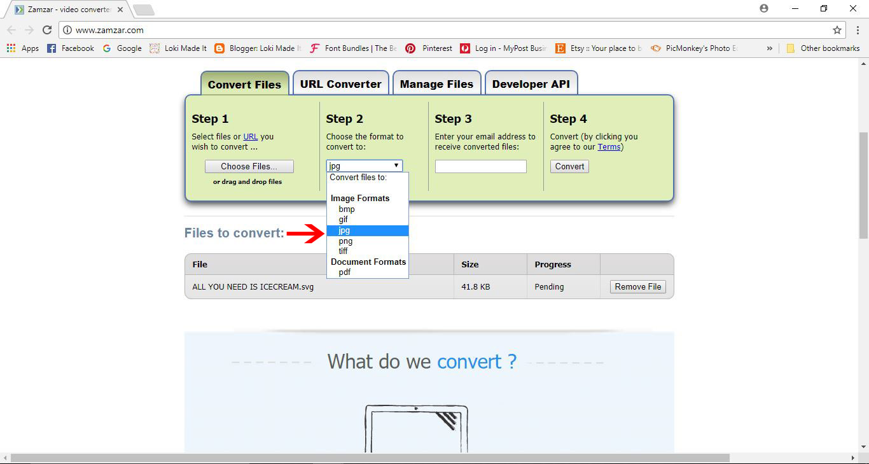The height and width of the screenshot is (464, 869).
Task: Switch to the Manage Files tab
Action: pos(436,83)
